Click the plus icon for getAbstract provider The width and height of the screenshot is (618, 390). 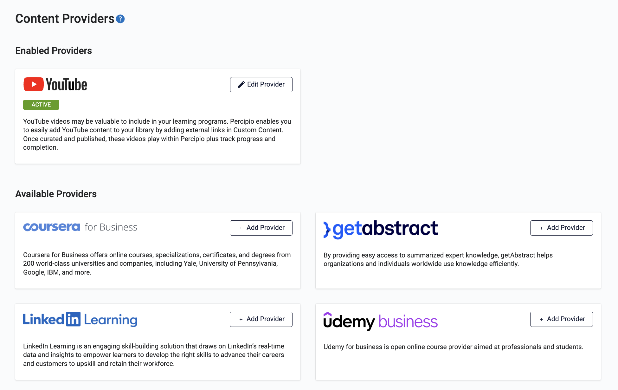coord(541,228)
